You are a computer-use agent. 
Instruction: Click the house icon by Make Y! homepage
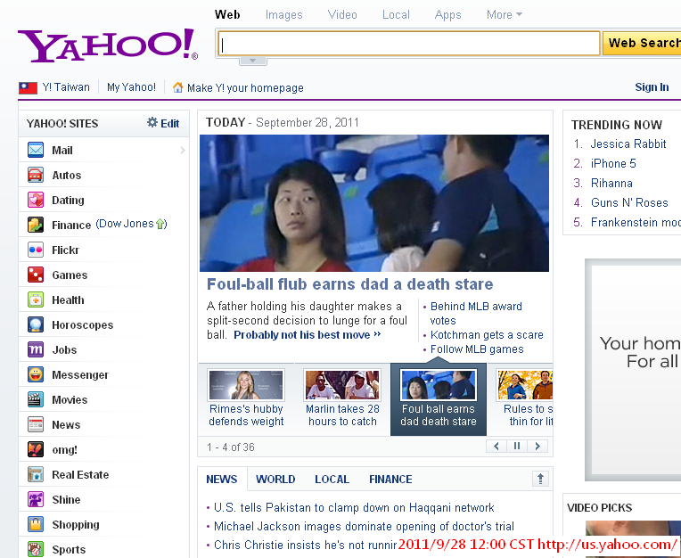(177, 87)
